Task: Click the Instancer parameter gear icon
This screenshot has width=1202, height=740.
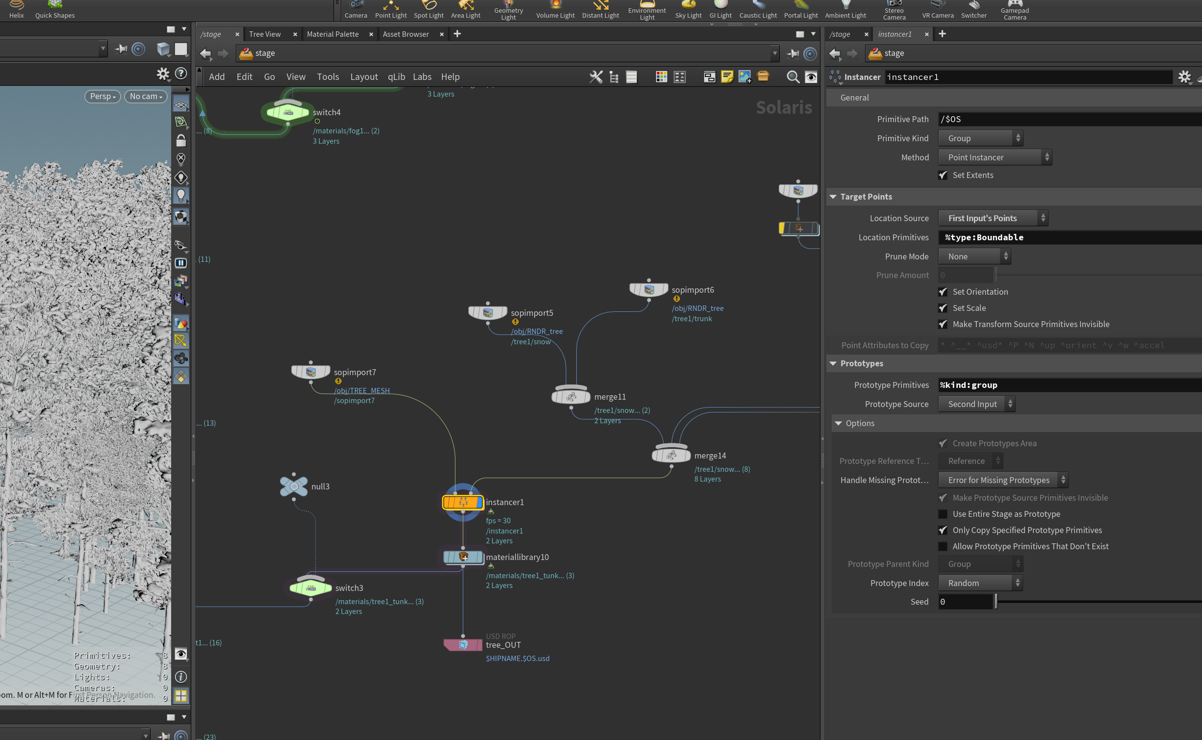Action: 1184,77
